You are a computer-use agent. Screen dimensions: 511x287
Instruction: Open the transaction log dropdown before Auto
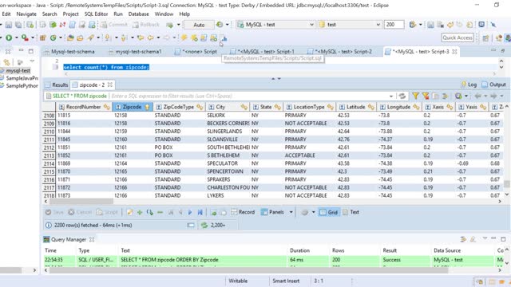tap(178, 25)
